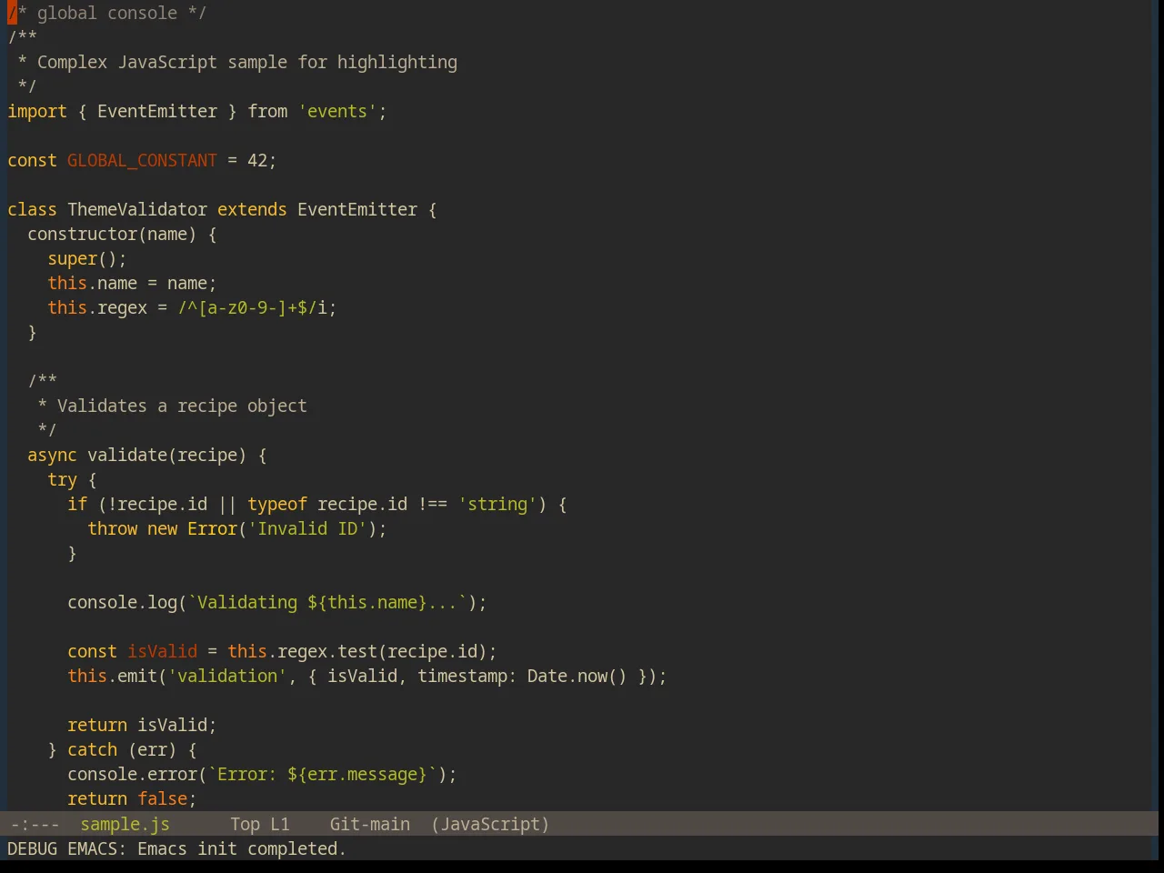Viewport: 1164px width, 873px height.
Task: Click 'Validates a recipe object' comment
Action: click(x=182, y=406)
